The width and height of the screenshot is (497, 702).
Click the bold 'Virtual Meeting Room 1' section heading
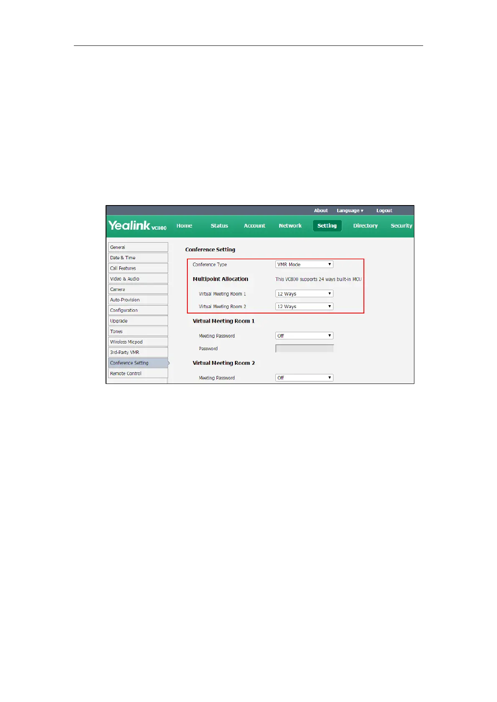coord(224,321)
